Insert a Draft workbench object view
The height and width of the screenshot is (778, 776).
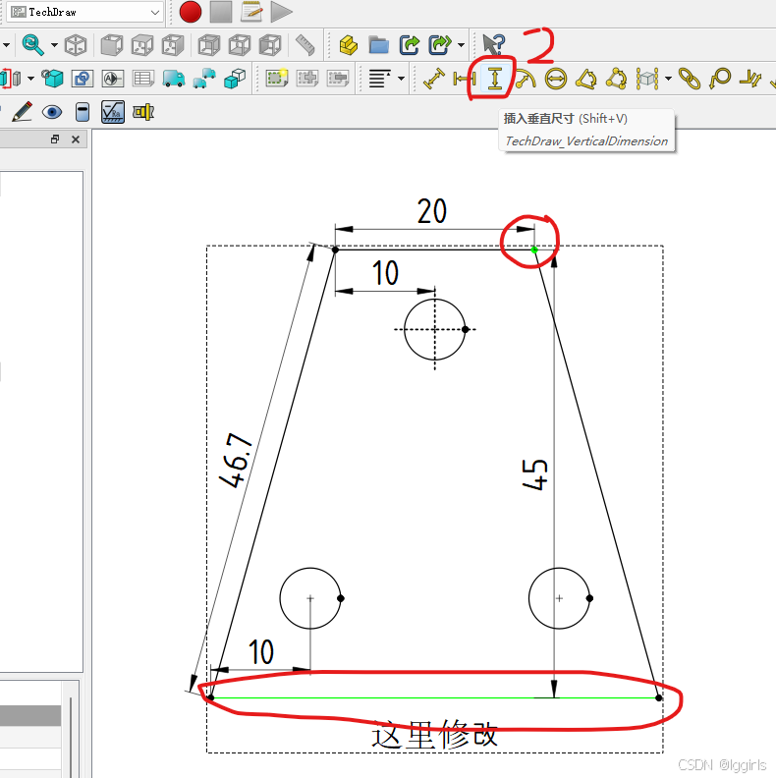click(x=83, y=79)
